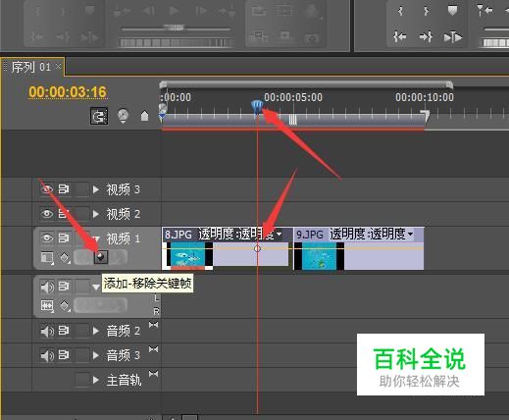Lock audio track 1
Image resolution: width=509 pixels, height=420 pixels.
pos(81,286)
